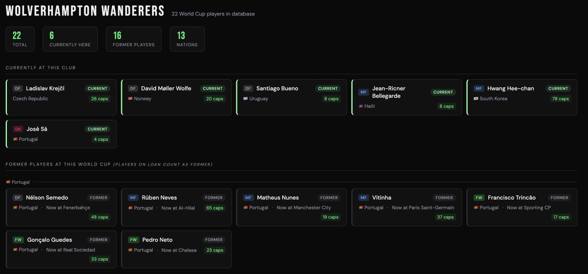The image size is (588, 274).
Task: Select Nélson Semedo former player name
Action: point(47,198)
